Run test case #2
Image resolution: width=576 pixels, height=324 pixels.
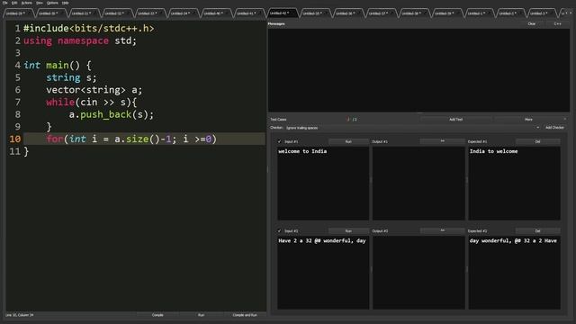point(348,230)
